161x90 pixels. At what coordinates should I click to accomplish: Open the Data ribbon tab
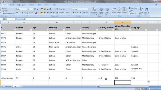pyautogui.click(x=40, y=5)
